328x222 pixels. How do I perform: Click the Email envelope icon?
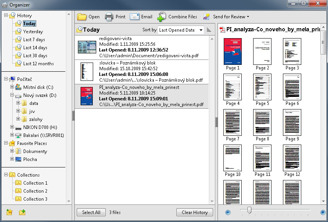134,17
